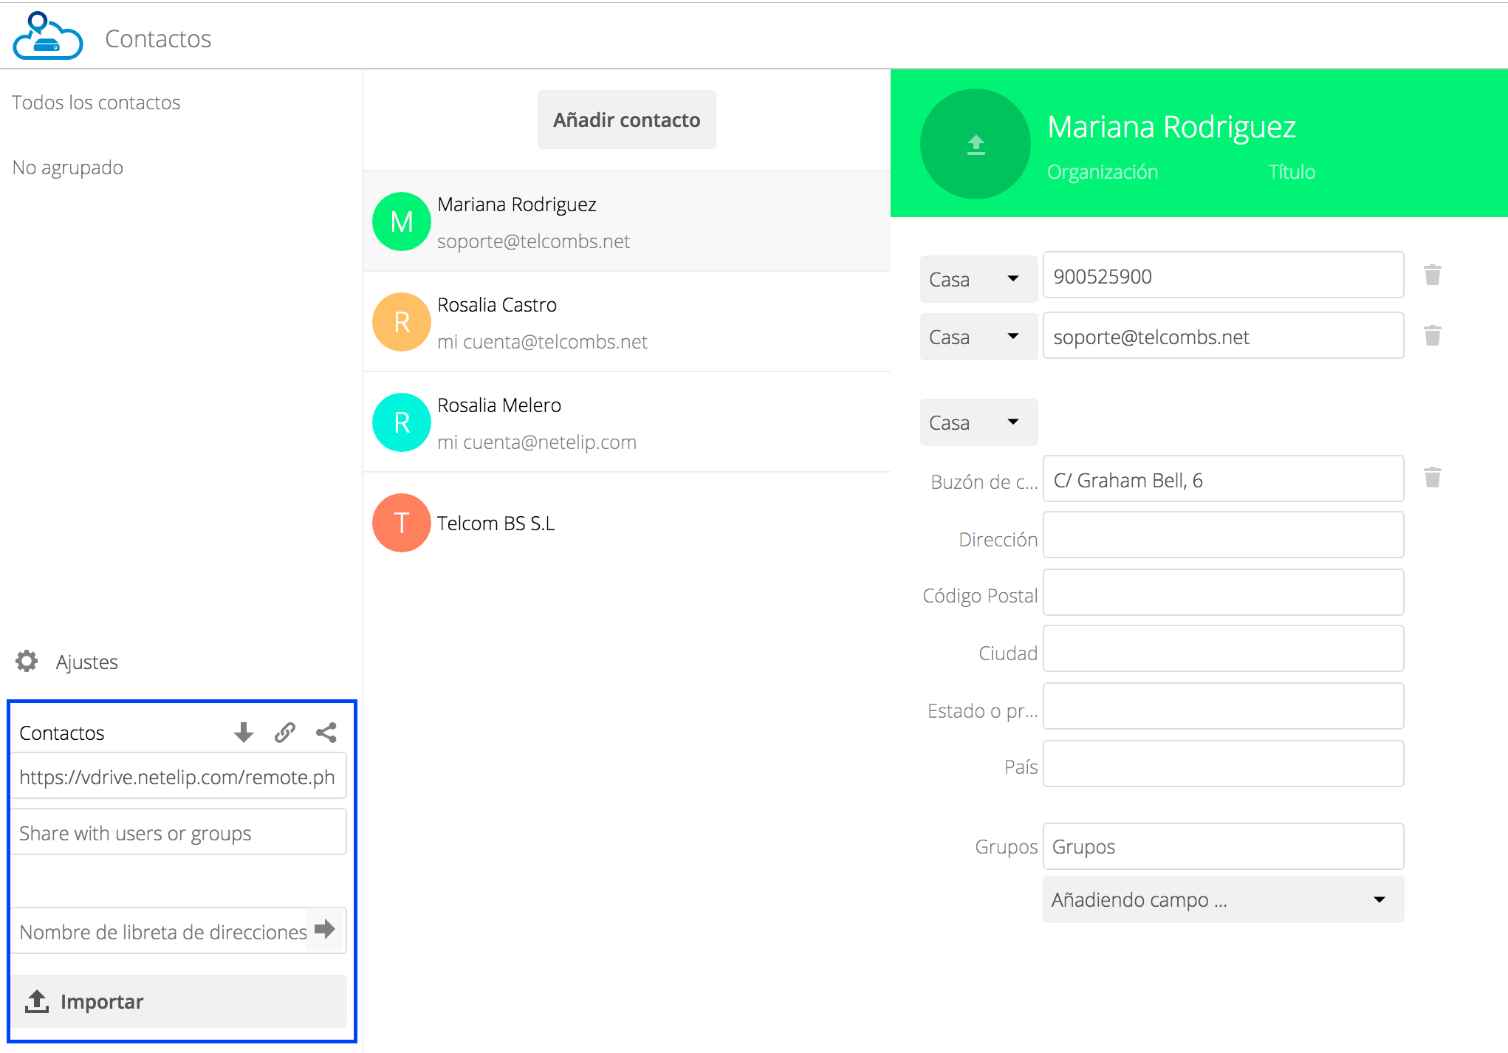Open address type Casa dropdown
The height and width of the screenshot is (1053, 1508).
coord(978,422)
